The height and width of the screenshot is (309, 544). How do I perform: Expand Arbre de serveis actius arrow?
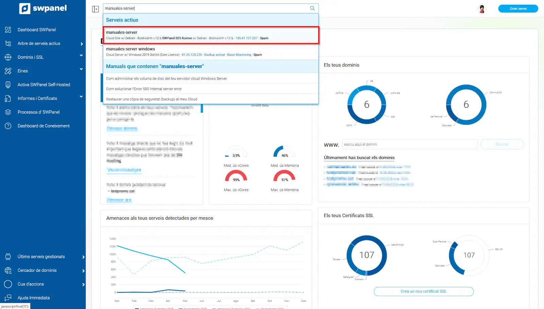coord(82,44)
